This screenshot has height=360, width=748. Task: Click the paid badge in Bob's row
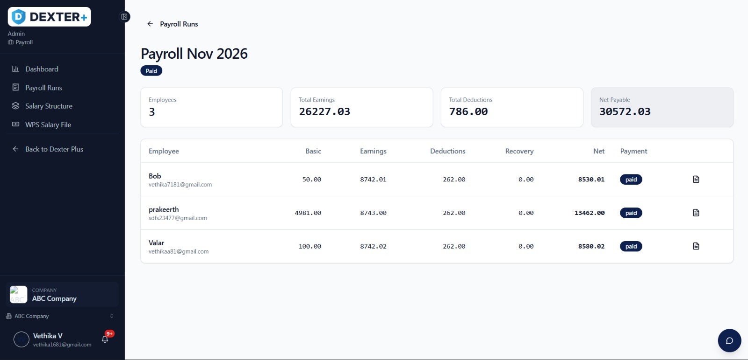tap(631, 180)
